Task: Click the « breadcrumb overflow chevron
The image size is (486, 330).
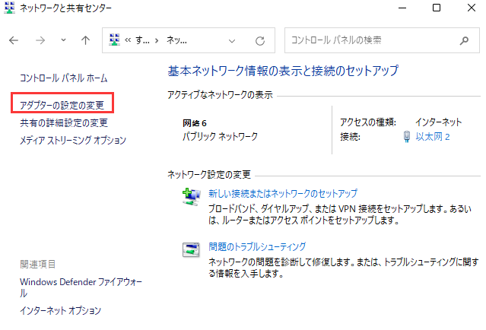Action: click(128, 40)
